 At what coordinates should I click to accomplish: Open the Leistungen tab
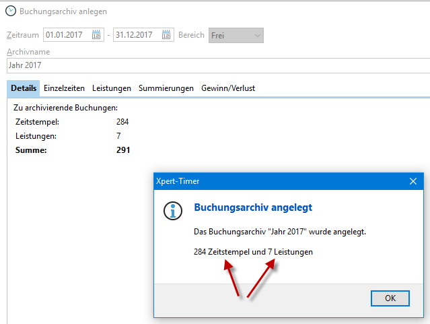tap(112, 88)
